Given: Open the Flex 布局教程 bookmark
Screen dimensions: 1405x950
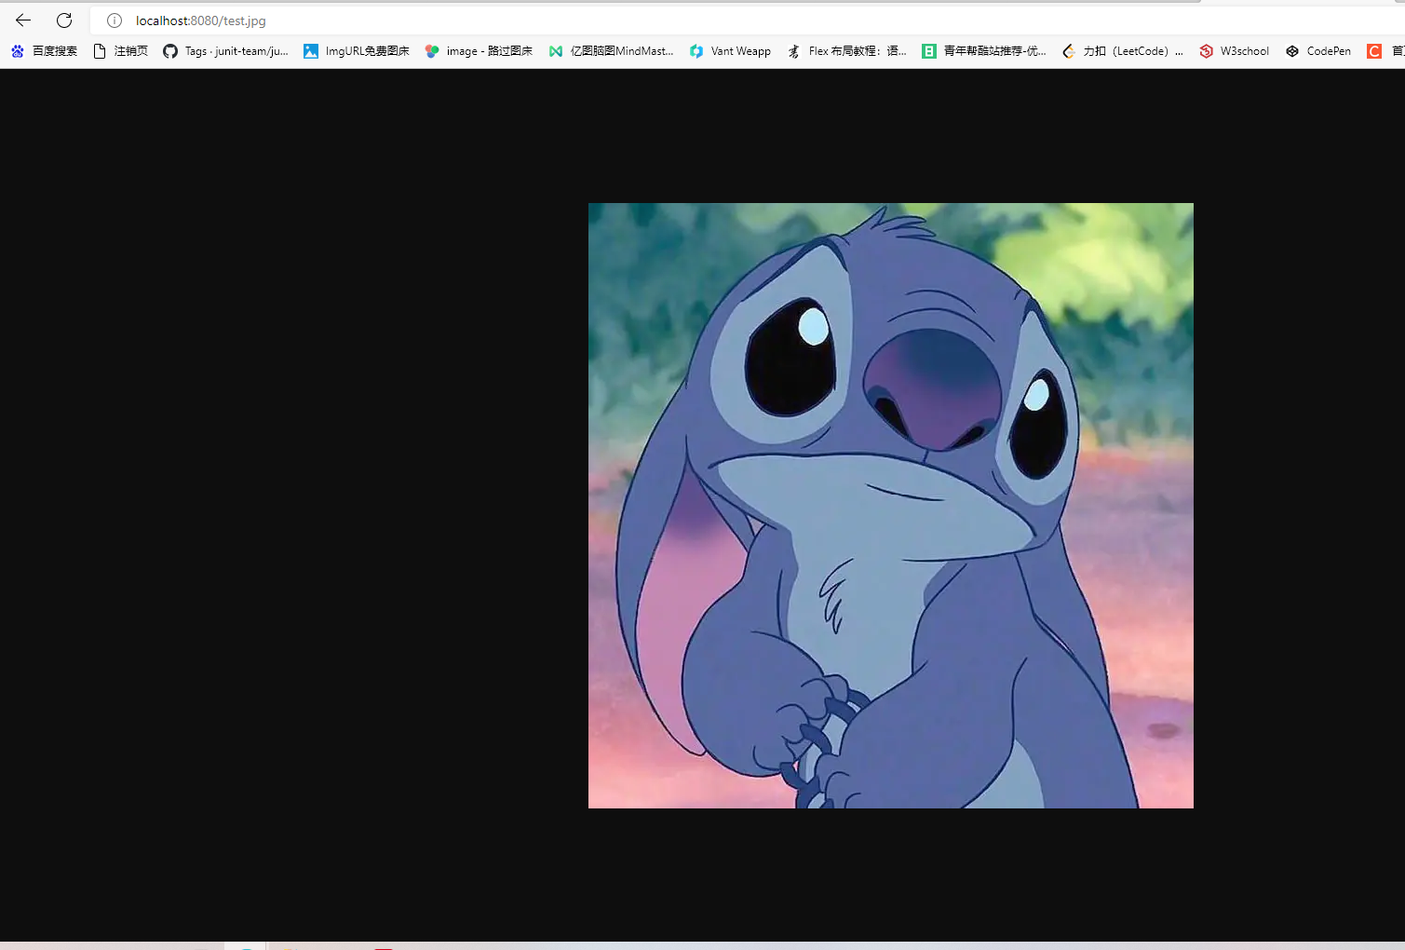Looking at the screenshot, I should pyautogui.click(x=846, y=51).
